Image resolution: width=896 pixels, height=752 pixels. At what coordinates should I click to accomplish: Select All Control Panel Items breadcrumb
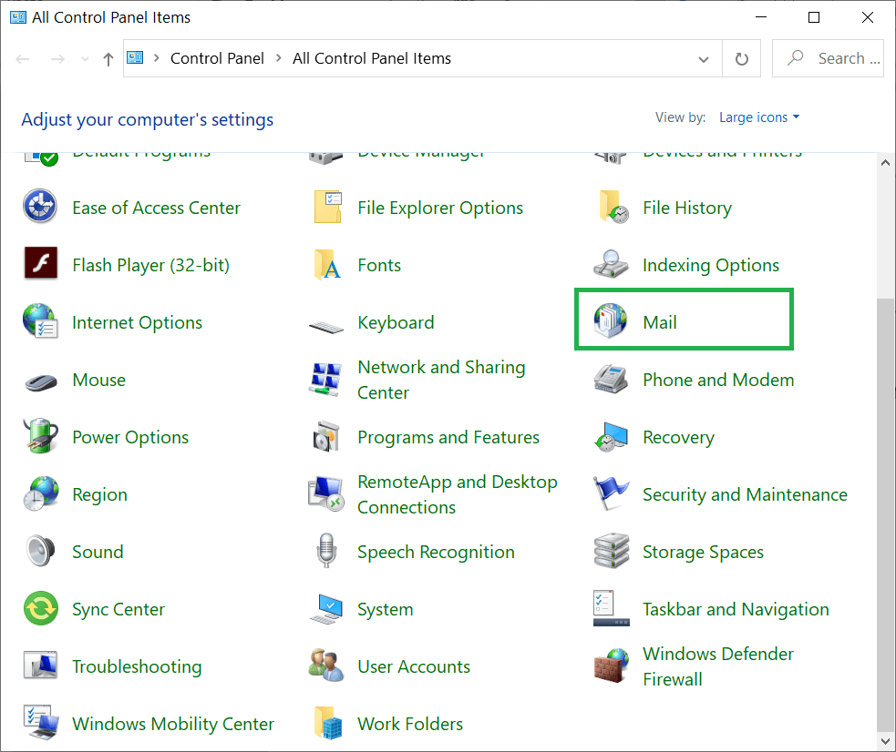point(371,58)
